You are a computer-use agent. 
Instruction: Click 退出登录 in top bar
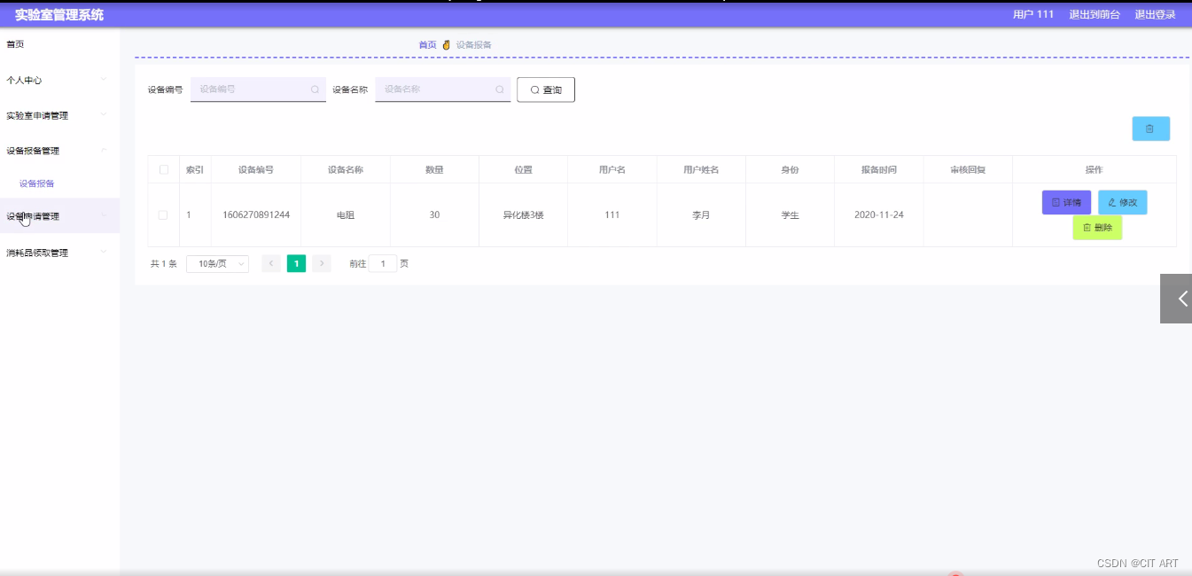(1156, 14)
